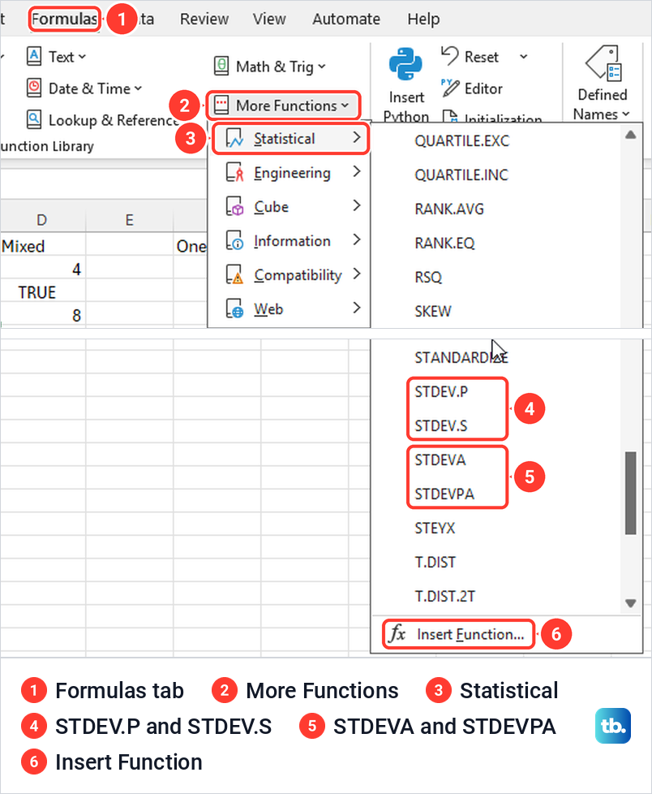The height and width of the screenshot is (794, 652).
Task: Insert the STDEVA function
Action: click(x=440, y=460)
